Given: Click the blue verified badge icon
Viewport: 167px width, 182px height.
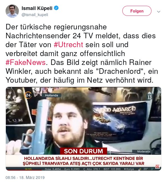Looking at the screenshot, I should pos(56,8).
